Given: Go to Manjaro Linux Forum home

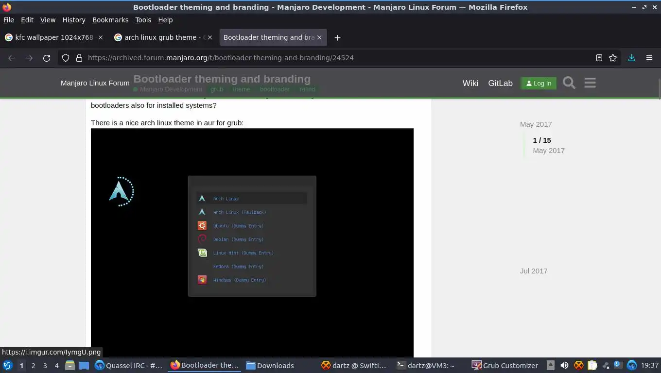Looking at the screenshot, I should tap(95, 83).
